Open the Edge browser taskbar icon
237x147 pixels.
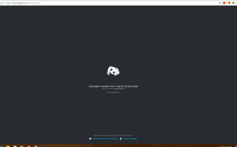[1, 146]
